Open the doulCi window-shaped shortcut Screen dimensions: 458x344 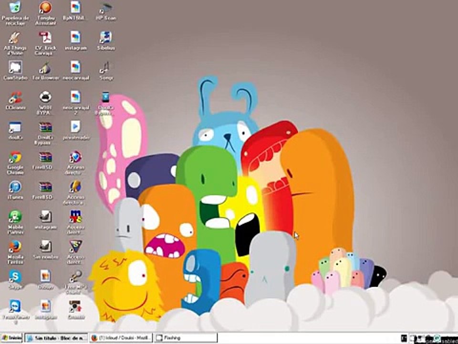tap(15, 130)
